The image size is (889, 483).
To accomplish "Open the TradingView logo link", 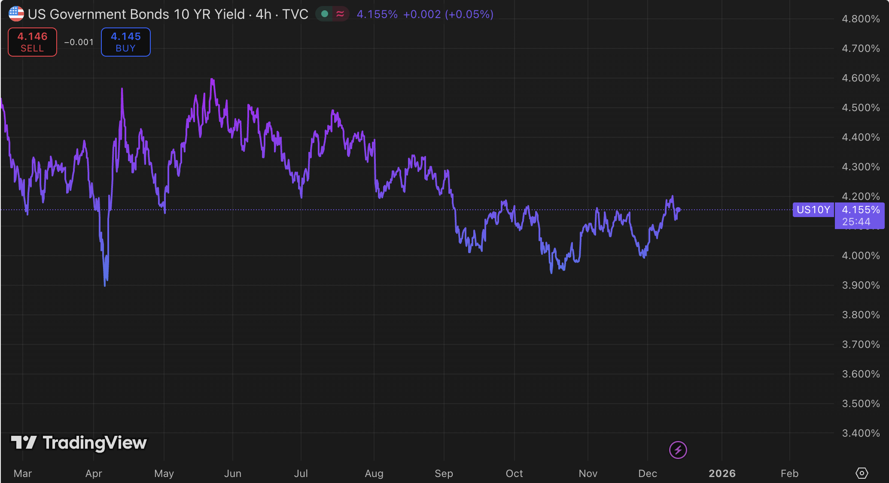I will coord(79,443).
